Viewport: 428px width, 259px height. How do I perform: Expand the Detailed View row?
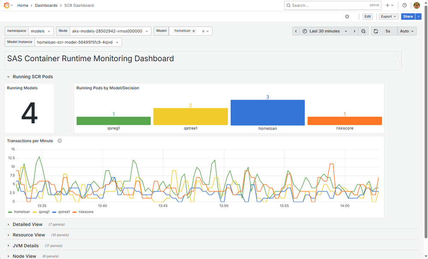pyautogui.click(x=27, y=224)
